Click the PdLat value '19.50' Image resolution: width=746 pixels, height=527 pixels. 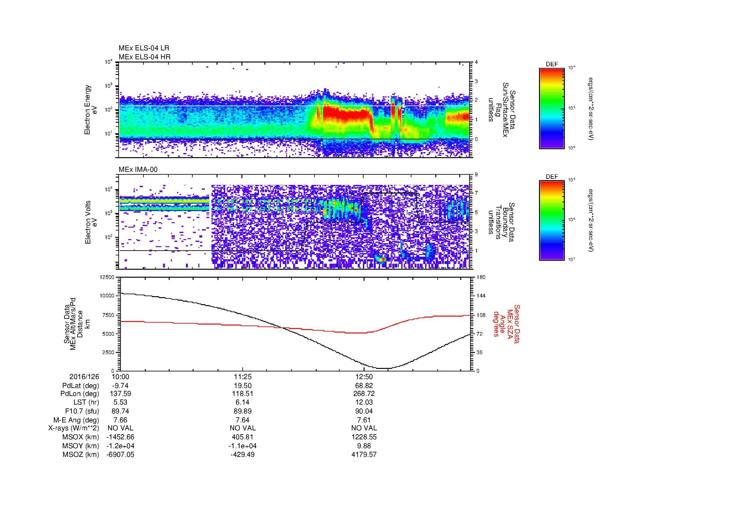click(242, 385)
